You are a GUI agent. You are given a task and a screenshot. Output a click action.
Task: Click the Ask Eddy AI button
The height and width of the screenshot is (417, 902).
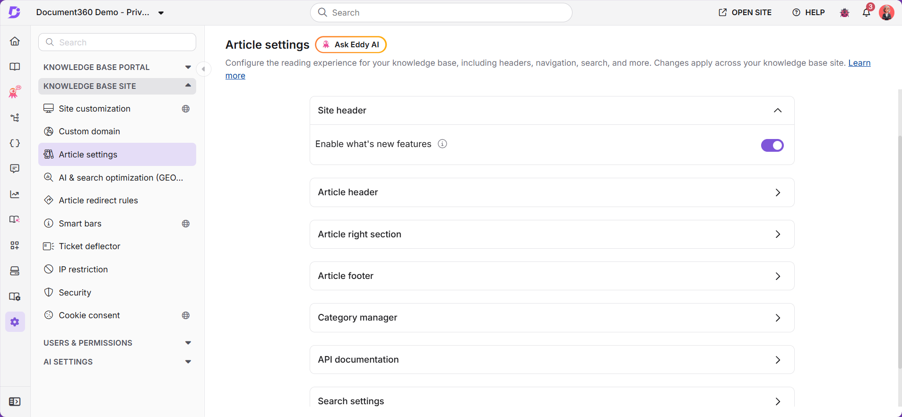click(x=351, y=44)
